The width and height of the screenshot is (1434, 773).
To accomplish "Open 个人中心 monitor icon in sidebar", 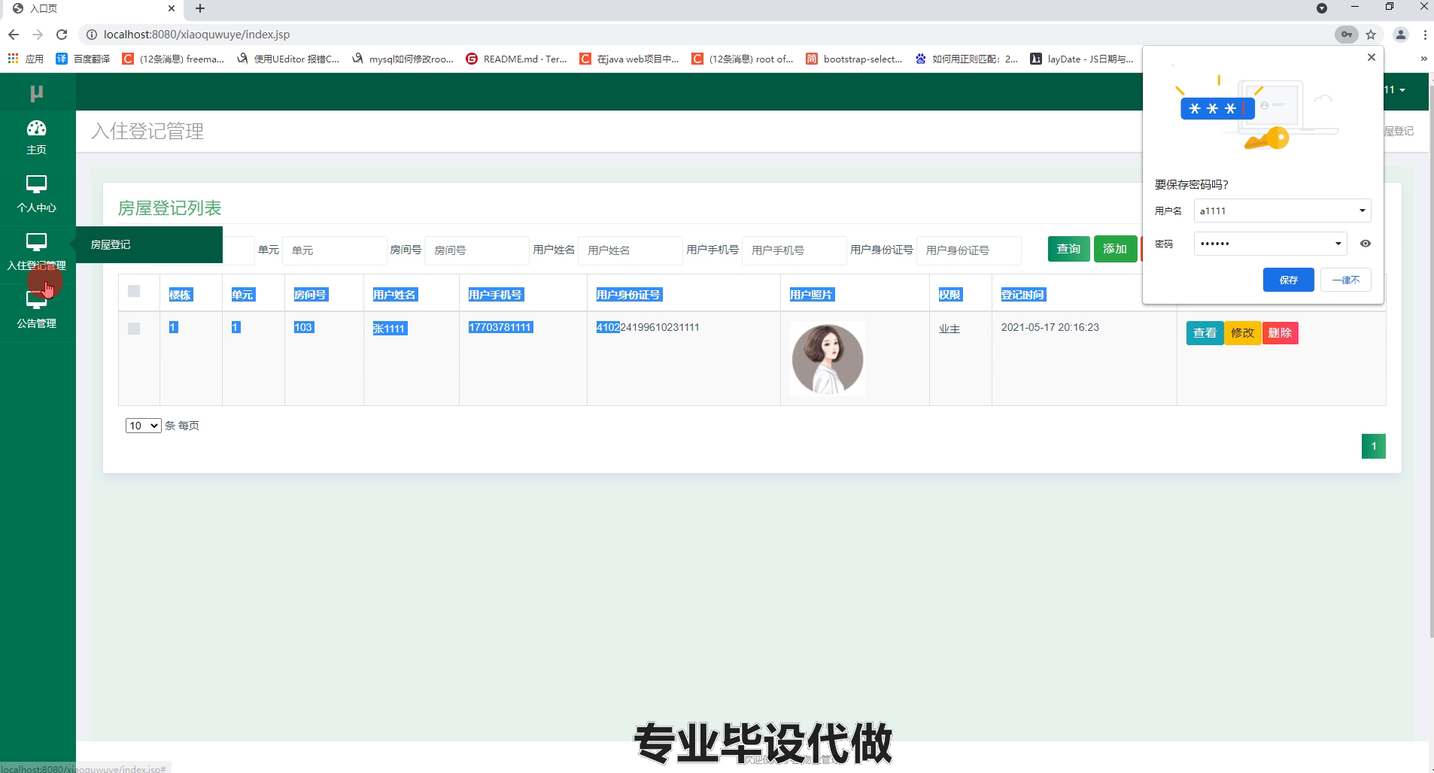I will coord(36,184).
